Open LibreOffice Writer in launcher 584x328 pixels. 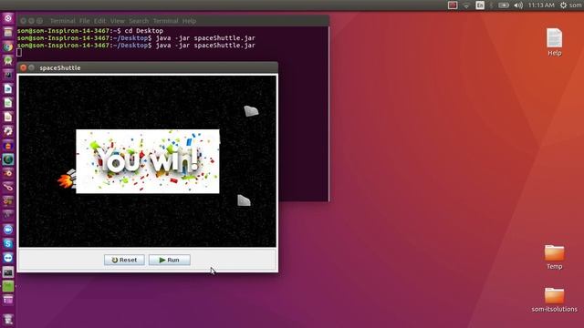point(8,89)
